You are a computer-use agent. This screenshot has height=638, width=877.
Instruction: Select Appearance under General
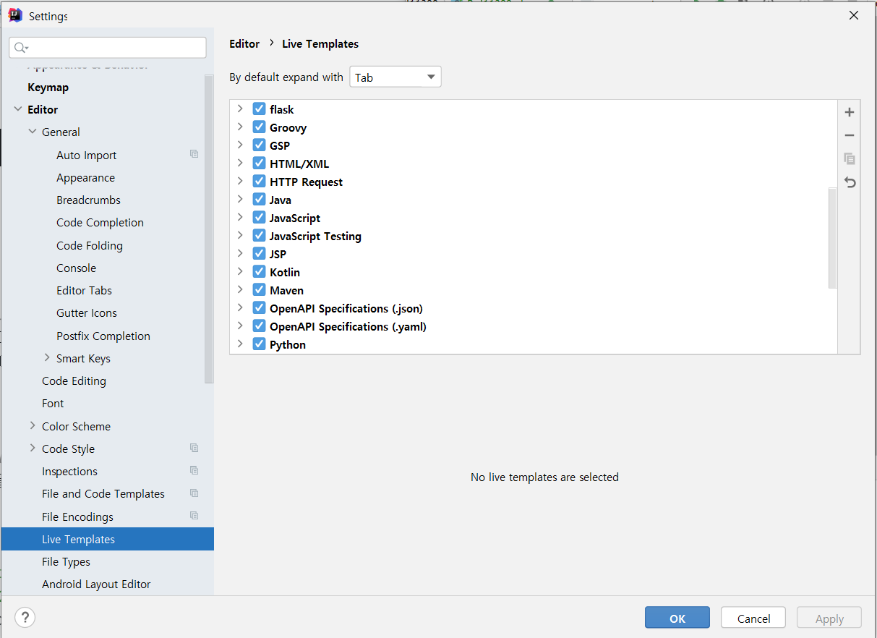pyautogui.click(x=85, y=177)
